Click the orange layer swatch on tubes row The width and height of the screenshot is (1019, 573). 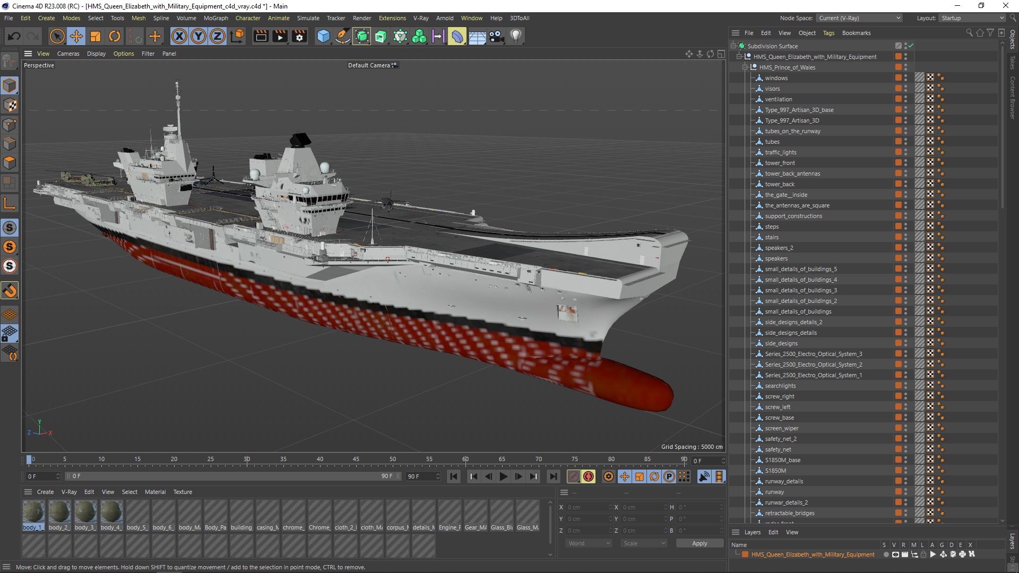pyautogui.click(x=898, y=142)
